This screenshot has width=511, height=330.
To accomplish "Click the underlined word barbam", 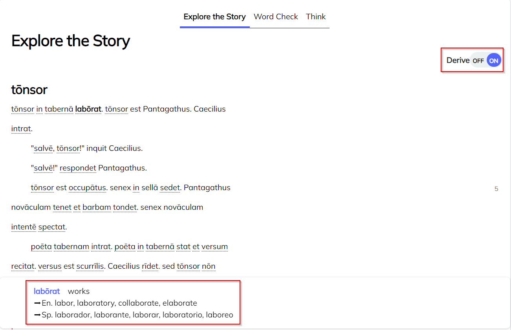I will click(97, 207).
